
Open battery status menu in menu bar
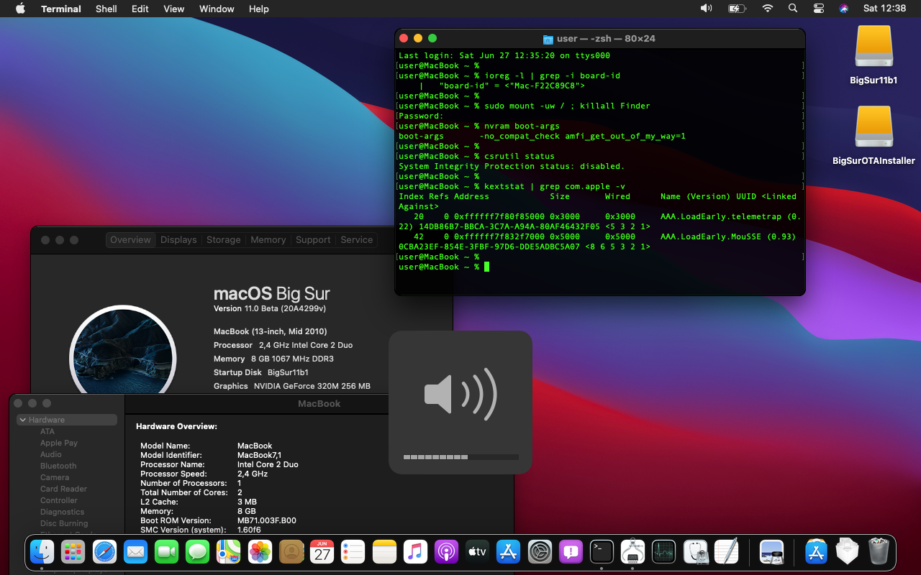736,9
